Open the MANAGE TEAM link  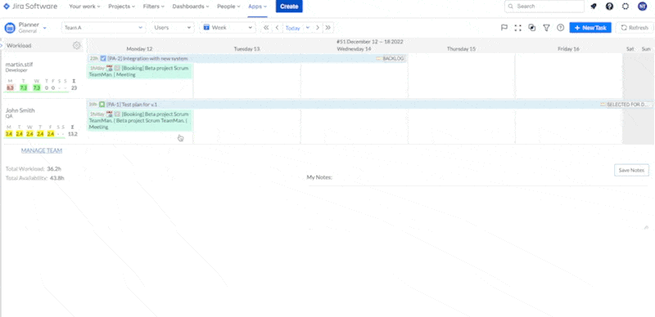click(42, 150)
